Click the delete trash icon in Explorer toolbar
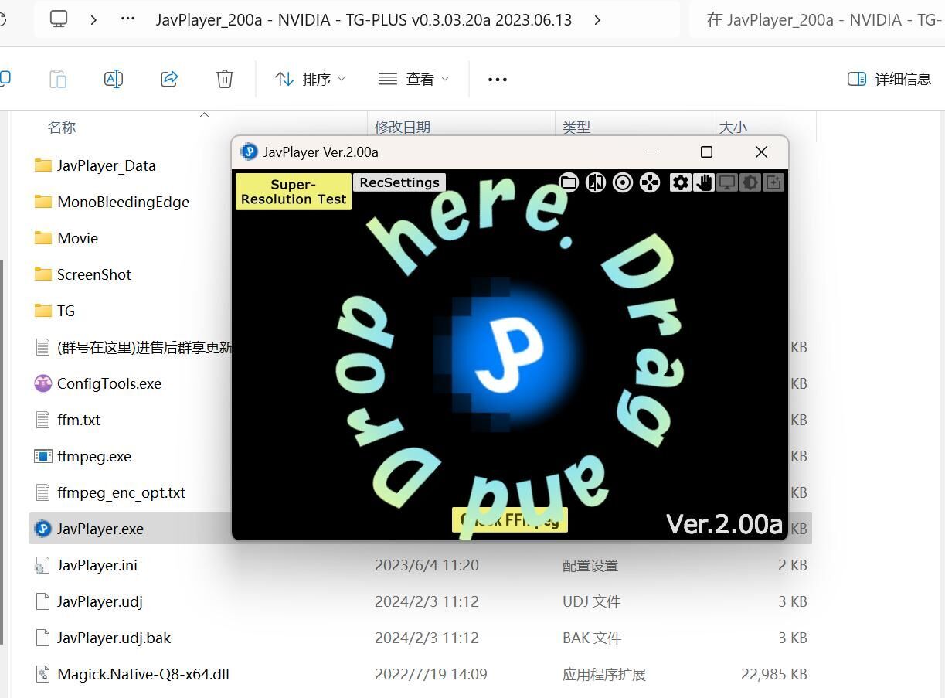The image size is (945, 698). 225,79
